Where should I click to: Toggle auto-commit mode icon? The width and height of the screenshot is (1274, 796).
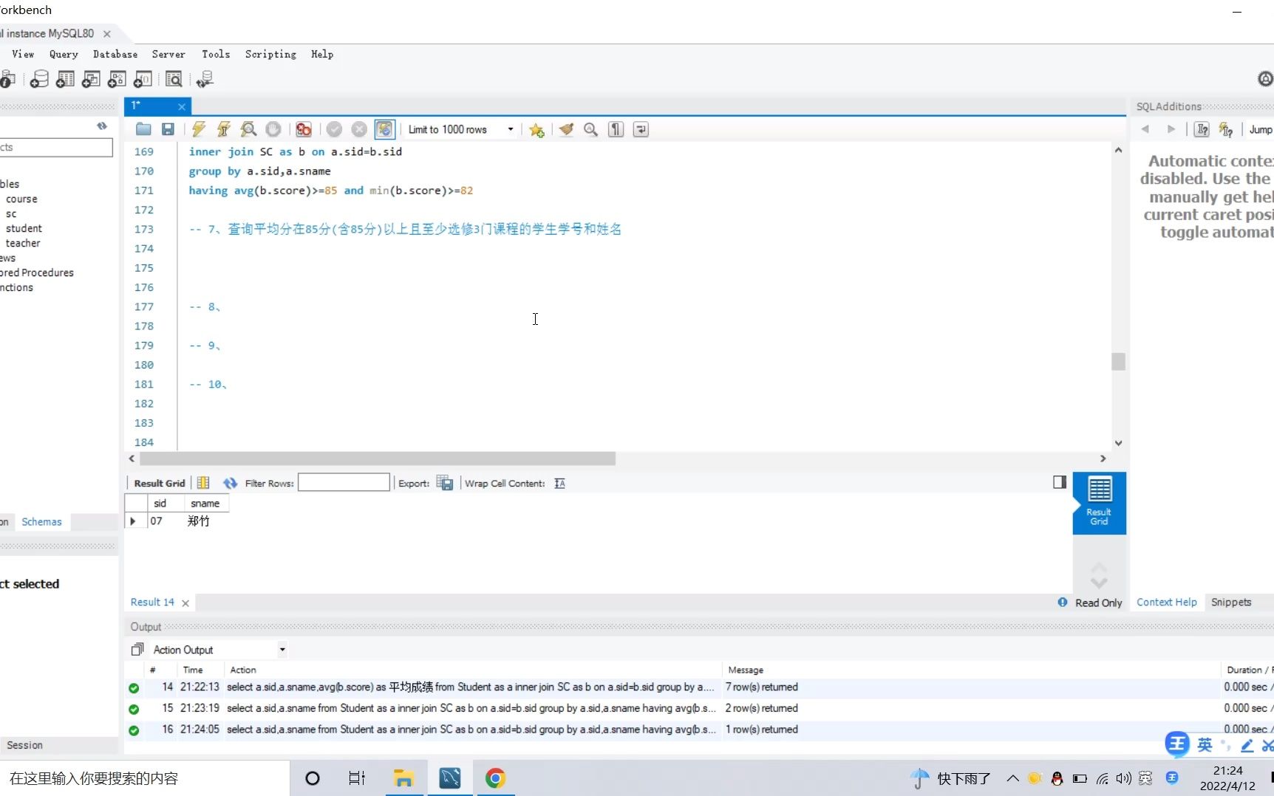click(385, 129)
